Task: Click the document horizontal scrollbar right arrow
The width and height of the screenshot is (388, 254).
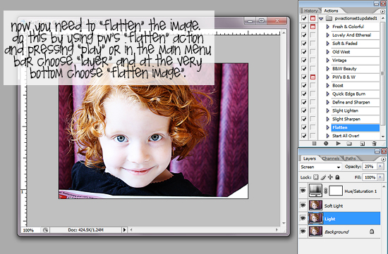Action: click(277, 230)
